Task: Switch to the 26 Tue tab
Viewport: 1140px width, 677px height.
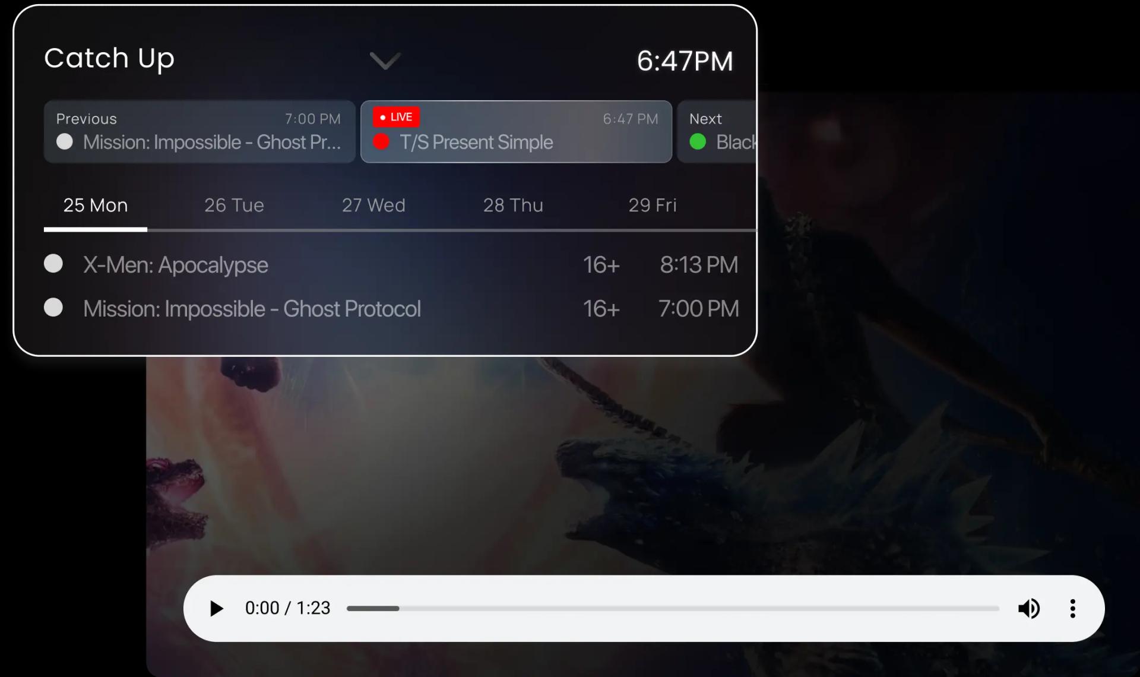Action: pyautogui.click(x=235, y=205)
